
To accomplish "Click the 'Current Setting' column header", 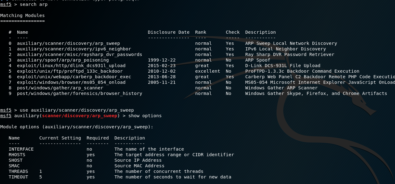I will pyautogui.click(x=60, y=138).
